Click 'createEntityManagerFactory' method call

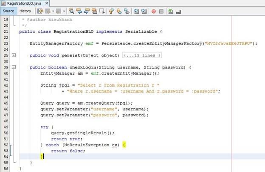(168, 43)
